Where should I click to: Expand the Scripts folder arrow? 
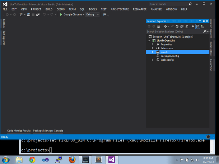[153, 52]
